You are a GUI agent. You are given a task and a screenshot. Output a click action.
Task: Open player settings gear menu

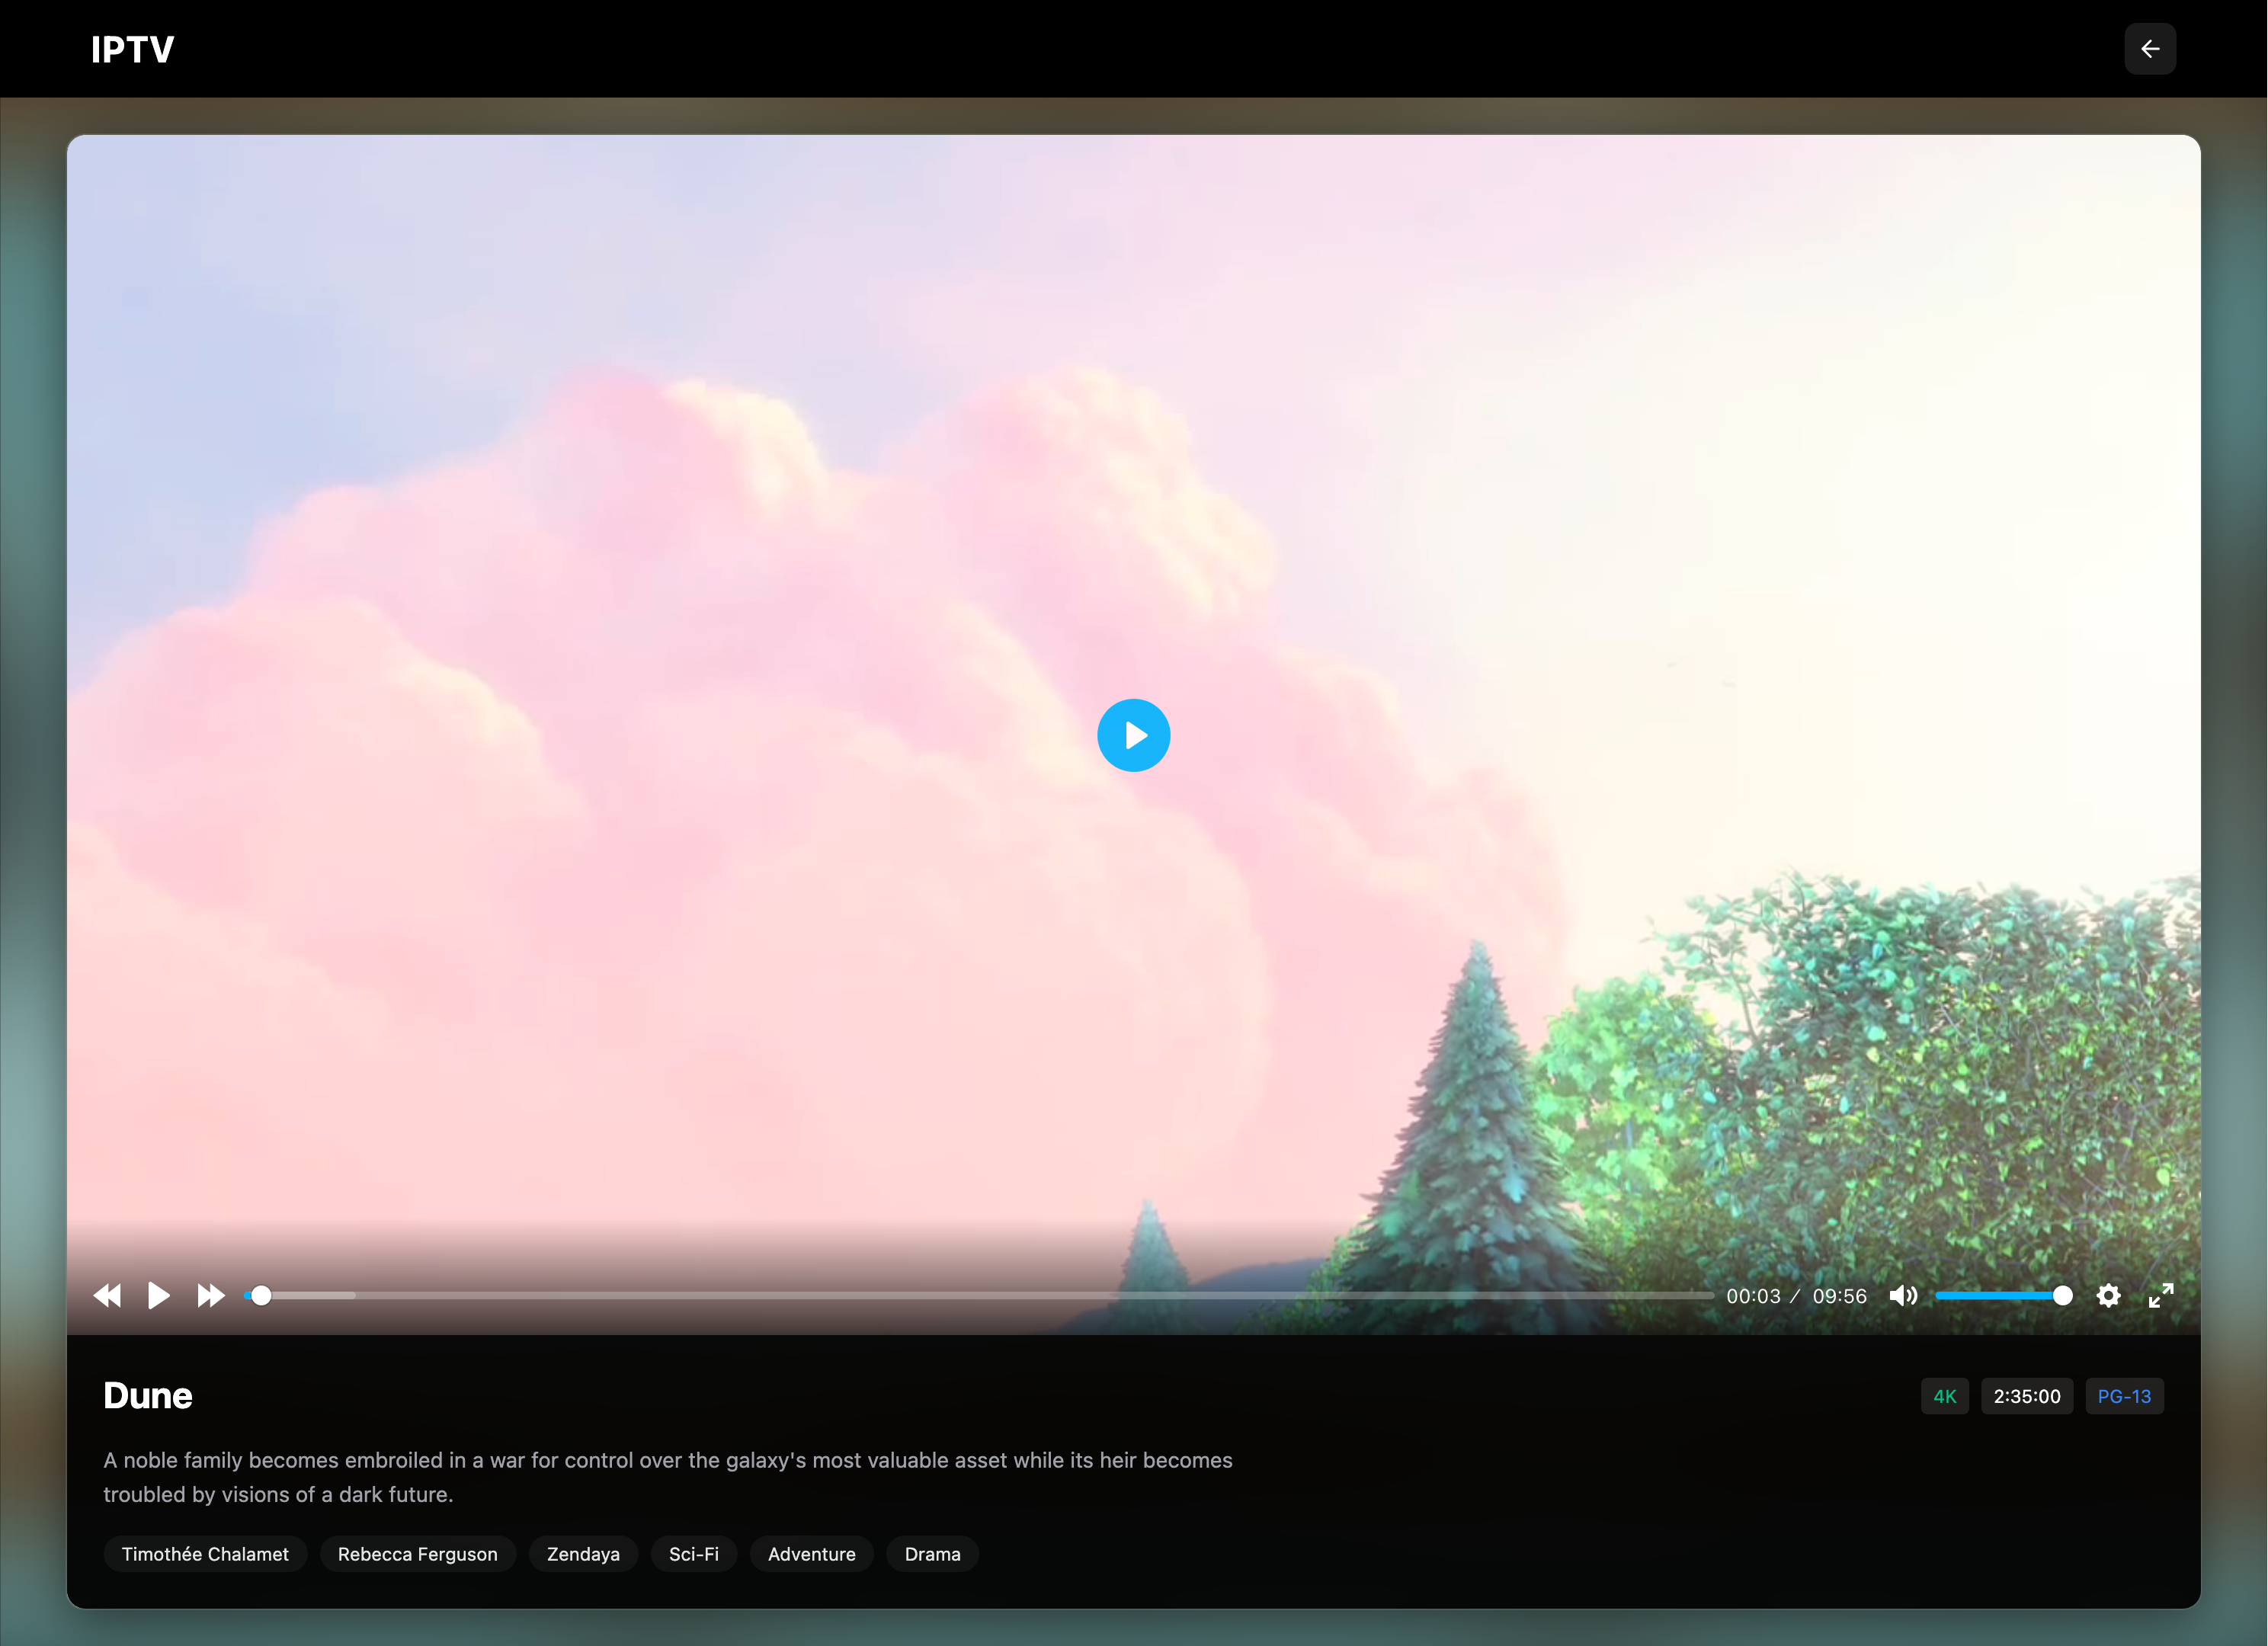point(2108,1296)
